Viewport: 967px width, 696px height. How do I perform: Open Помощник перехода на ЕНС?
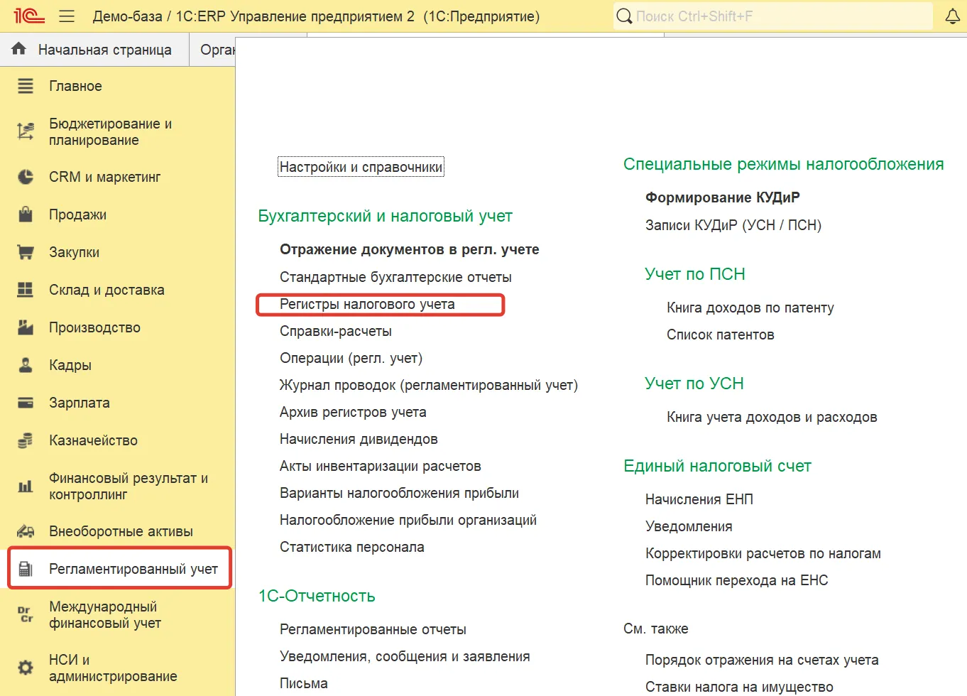[x=737, y=580]
